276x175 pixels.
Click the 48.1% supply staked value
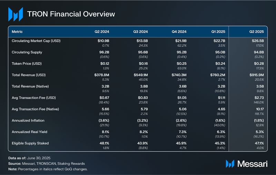[x=105, y=143]
